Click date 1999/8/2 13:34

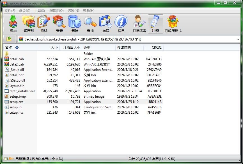point(128,96)
